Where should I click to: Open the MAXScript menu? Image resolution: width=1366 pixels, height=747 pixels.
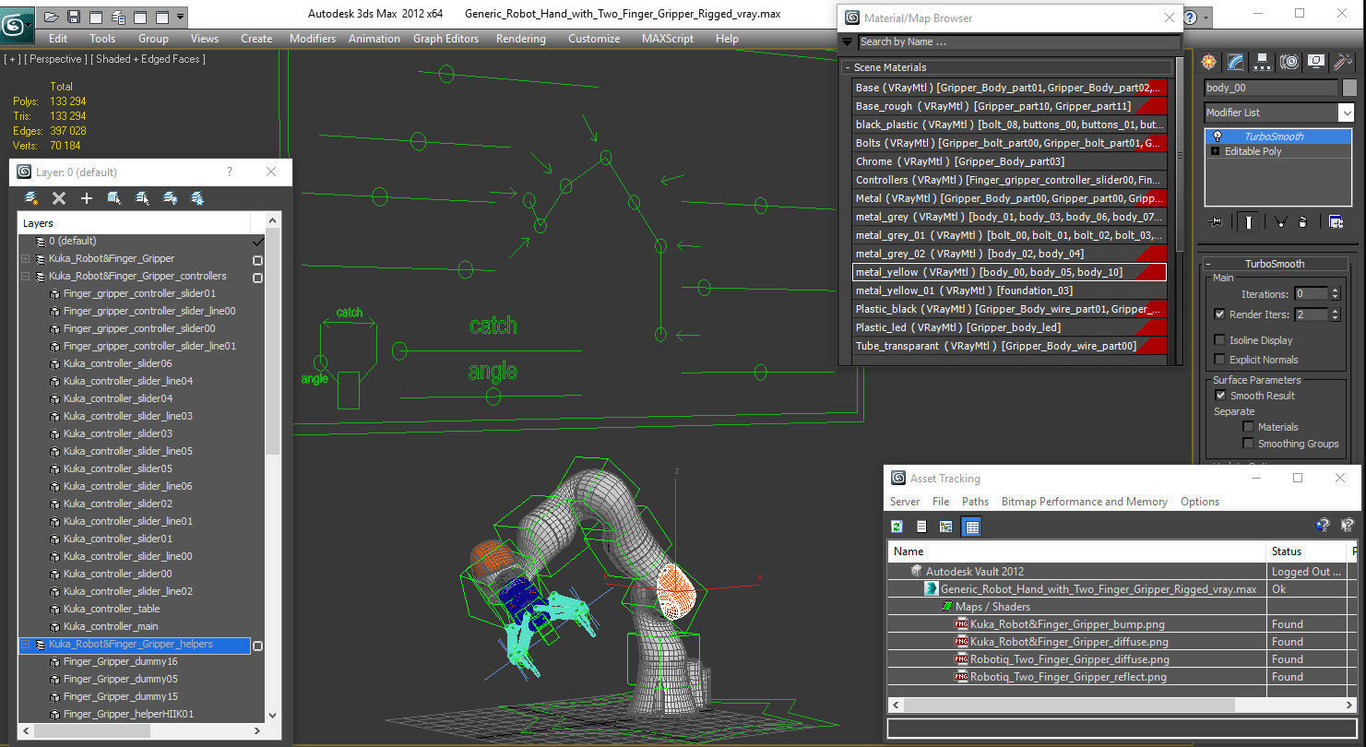(668, 39)
